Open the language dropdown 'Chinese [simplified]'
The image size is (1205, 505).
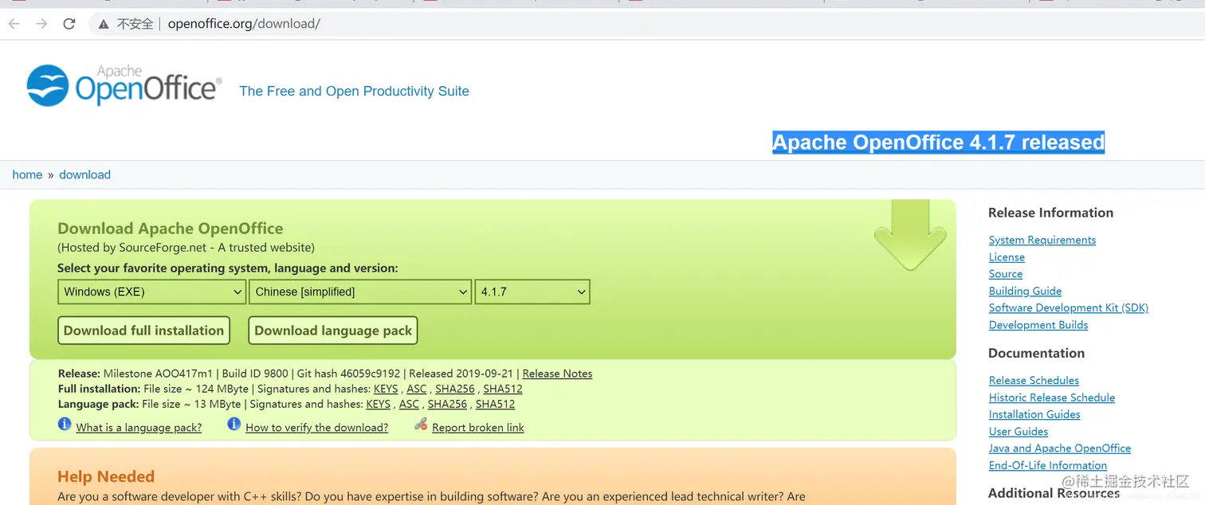click(360, 292)
